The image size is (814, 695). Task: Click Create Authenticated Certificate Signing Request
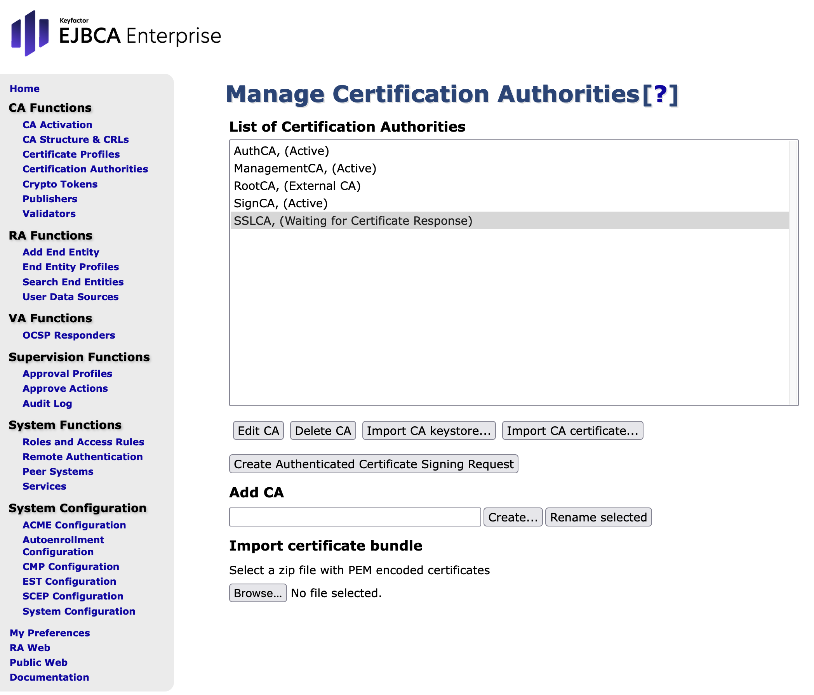point(373,464)
